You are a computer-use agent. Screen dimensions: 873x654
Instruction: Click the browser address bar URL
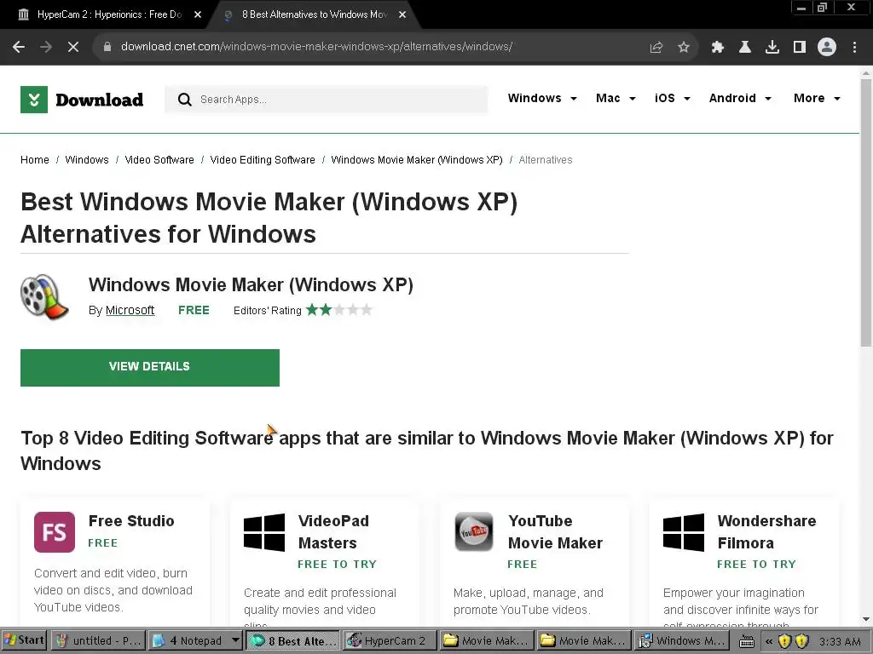point(316,47)
